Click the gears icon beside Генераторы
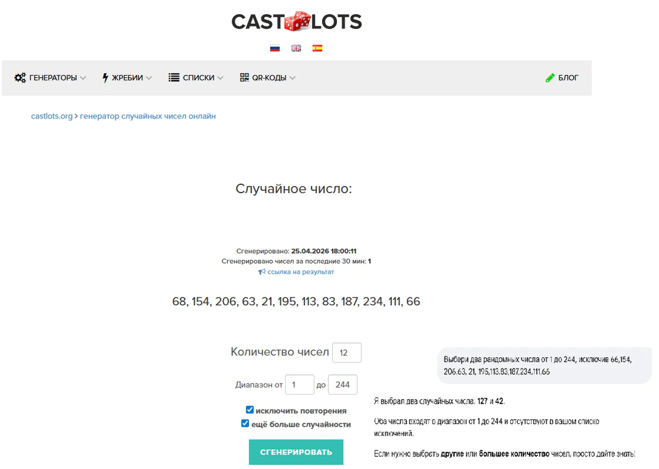Image resolution: width=659 pixels, height=469 pixels. (x=20, y=78)
